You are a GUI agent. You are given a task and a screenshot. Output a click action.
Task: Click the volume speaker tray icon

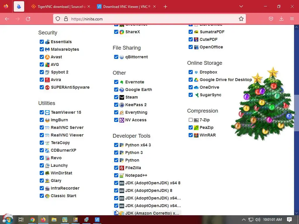pos(258,220)
